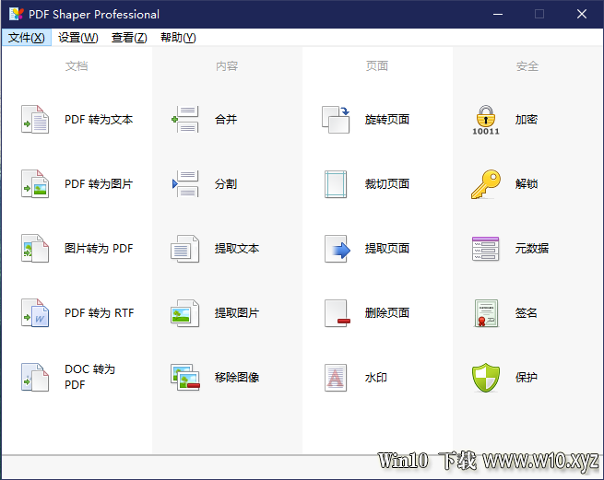This screenshot has width=604, height=480.
Task: Select the 合并 text label
Action: point(226,120)
